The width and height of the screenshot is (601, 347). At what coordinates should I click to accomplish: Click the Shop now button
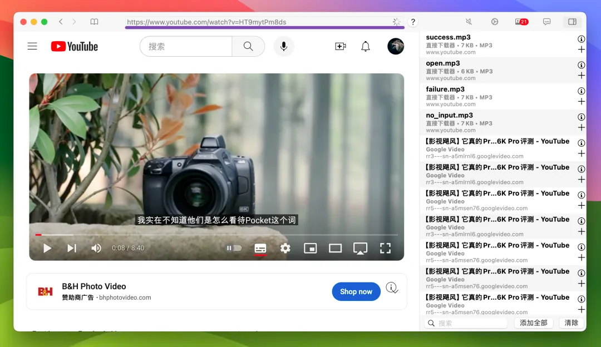[356, 291]
